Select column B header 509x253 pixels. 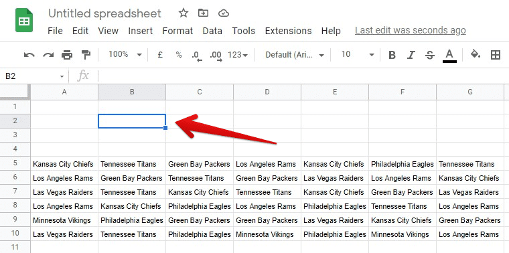[x=132, y=92]
